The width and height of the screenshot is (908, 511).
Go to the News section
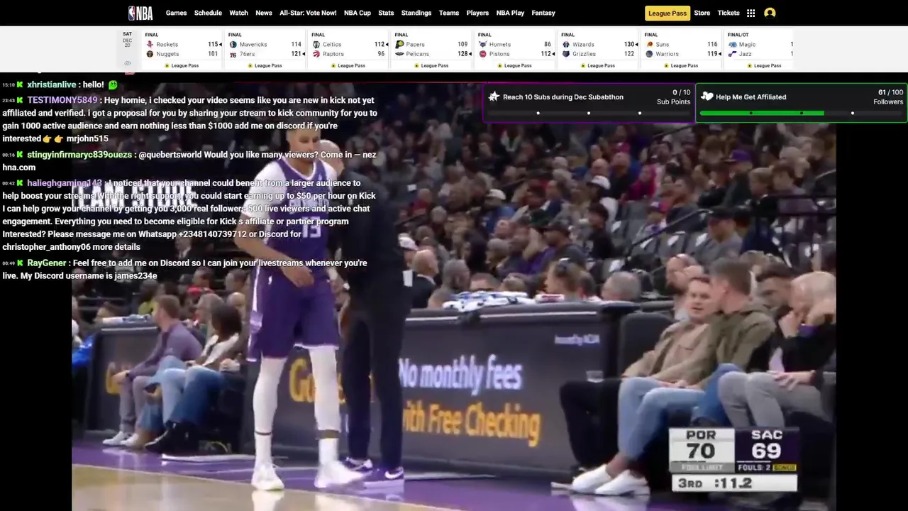[264, 13]
